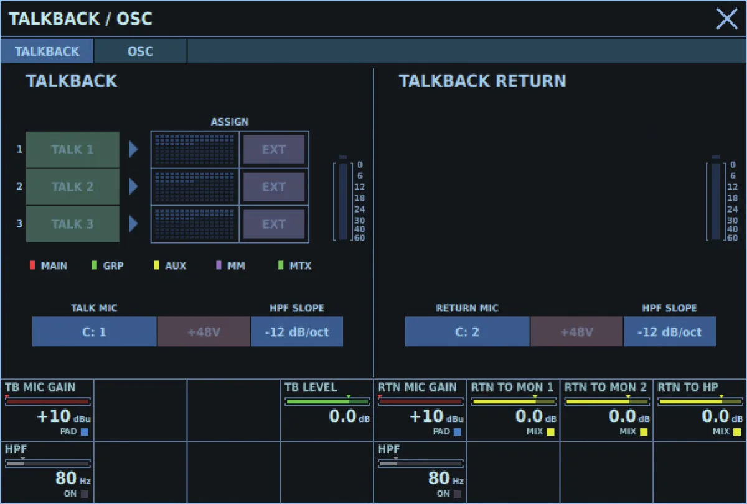This screenshot has height=504, width=747.
Task: Select the TALKBACK tab
Action: pyautogui.click(x=47, y=52)
